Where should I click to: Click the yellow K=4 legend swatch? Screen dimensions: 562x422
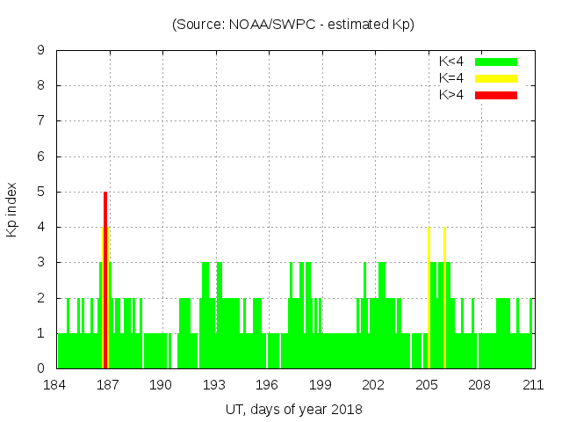tap(496, 78)
